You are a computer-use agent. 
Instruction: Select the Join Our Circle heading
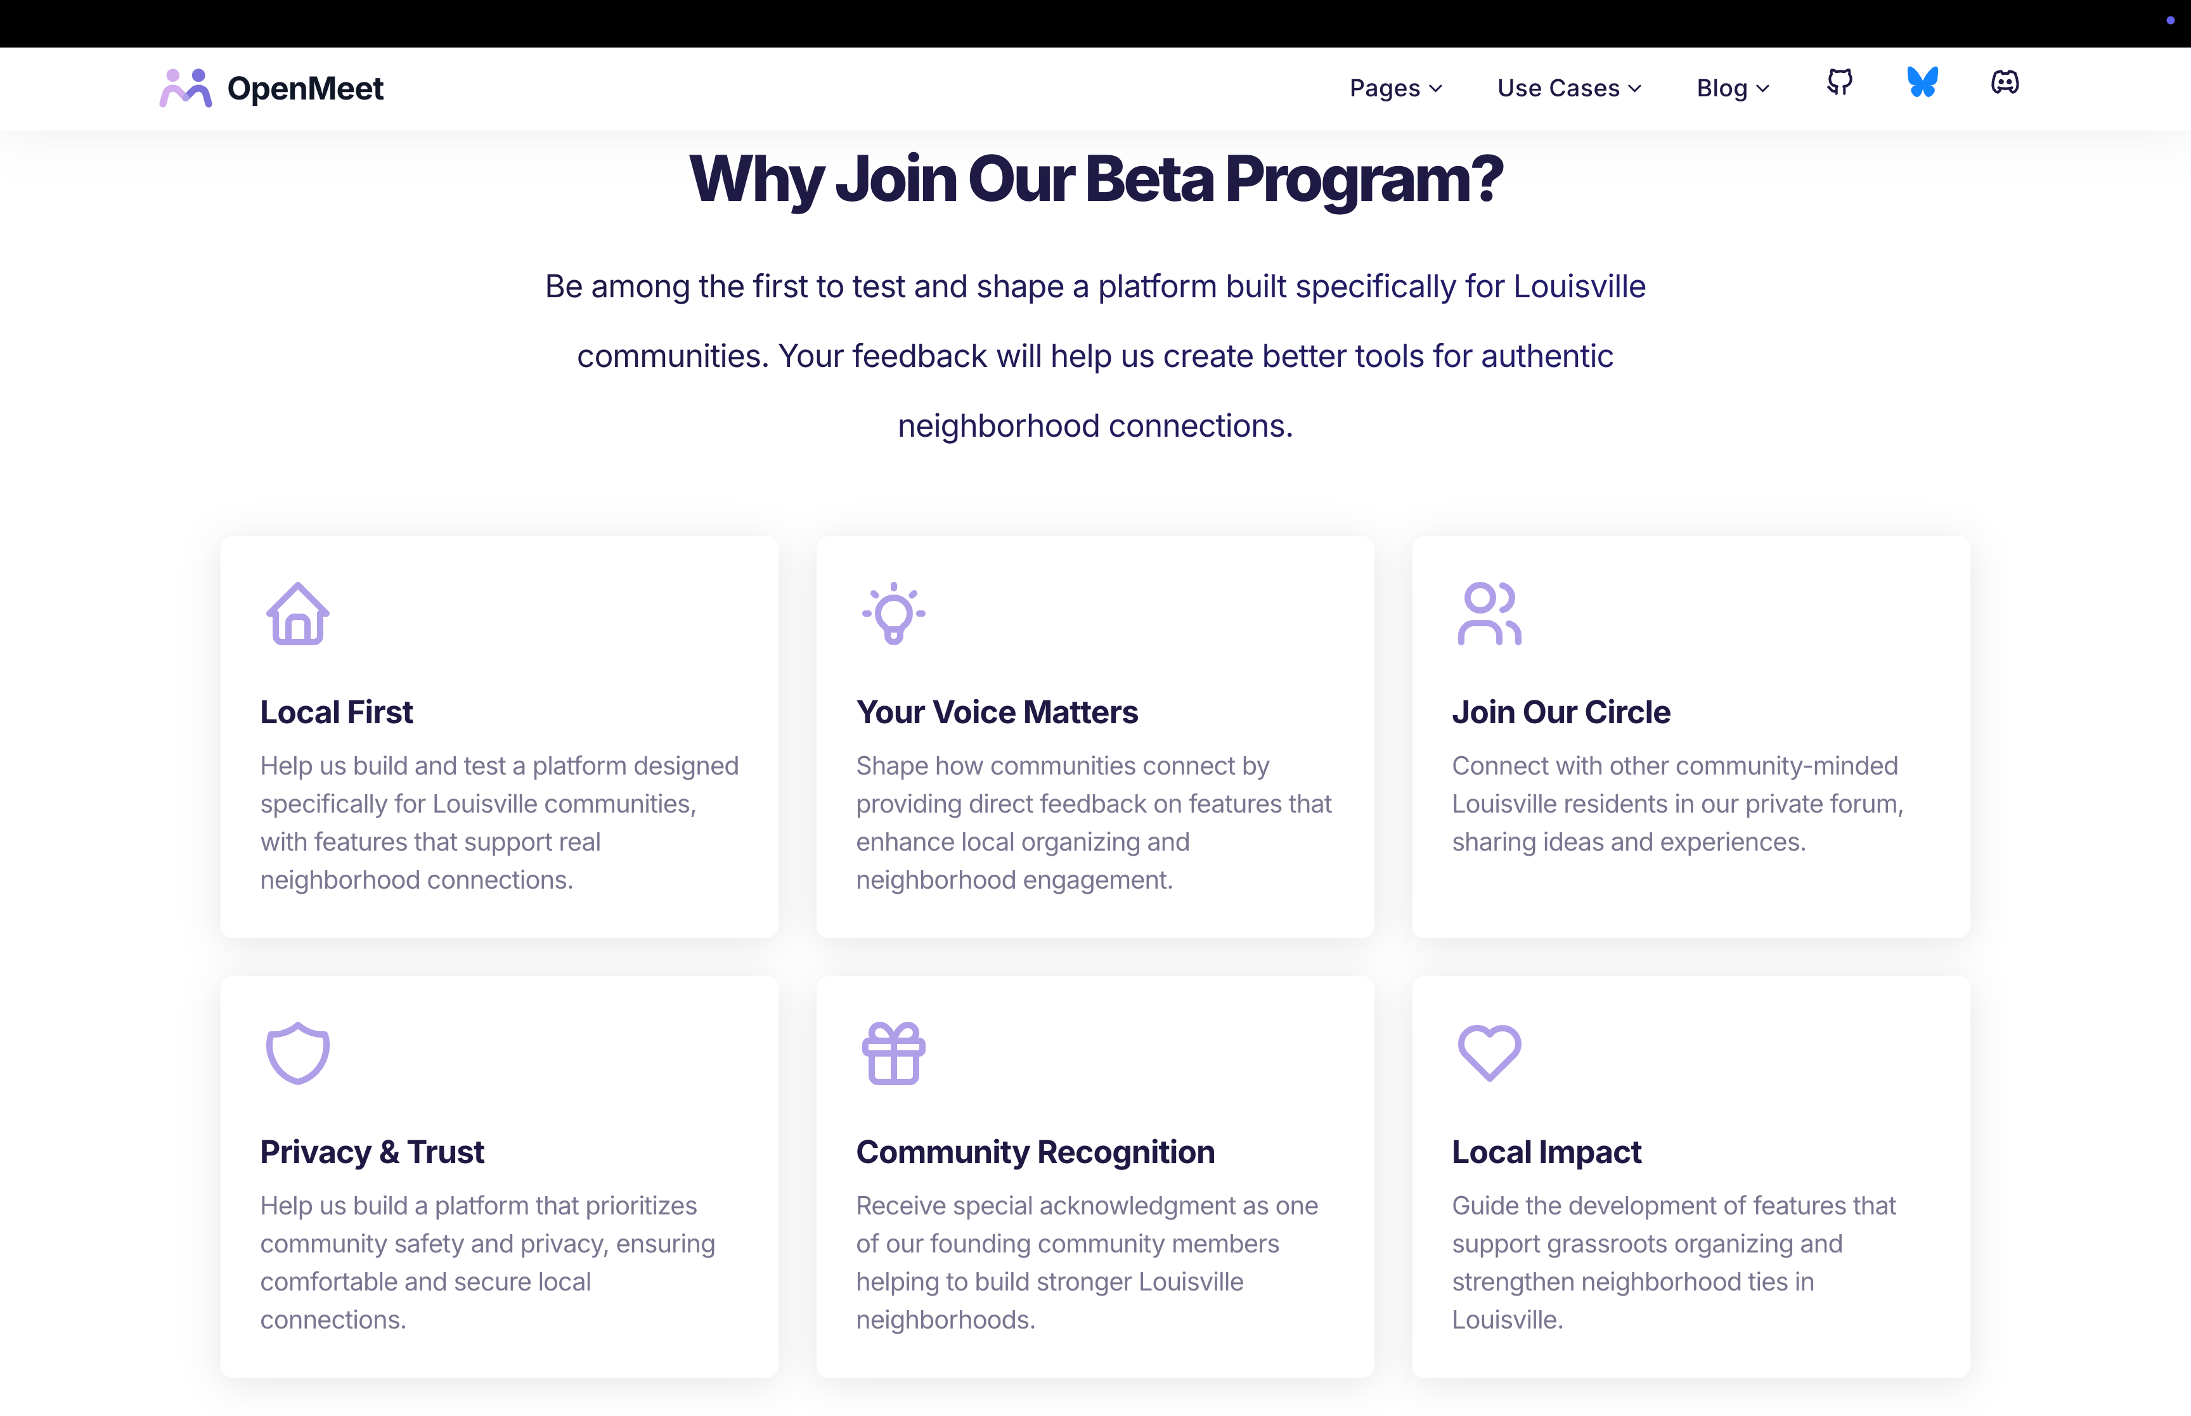[1560, 712]
